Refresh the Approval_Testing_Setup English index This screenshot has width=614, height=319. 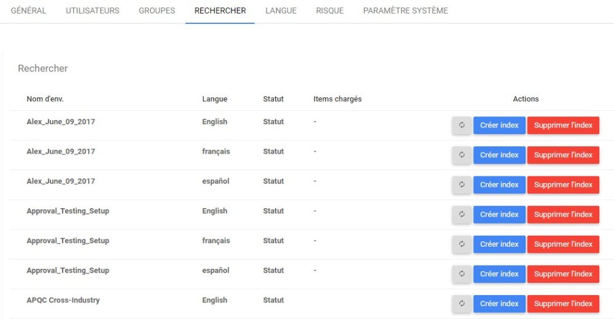point(462,214)
